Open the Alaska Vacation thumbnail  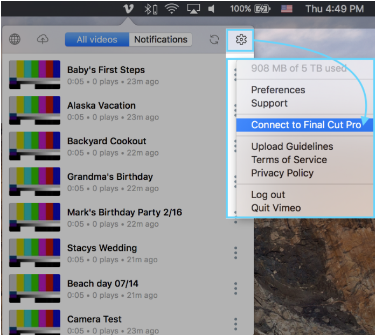point(34,110)
